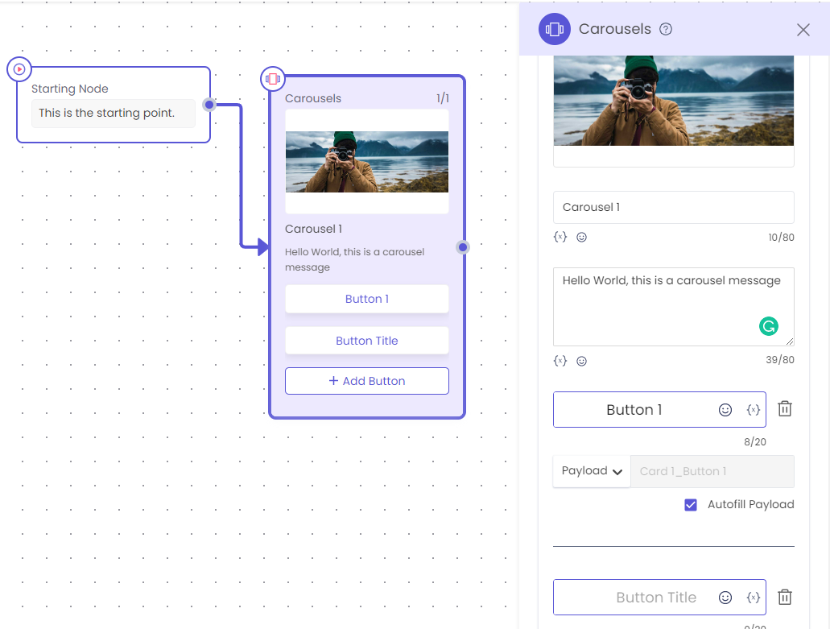The image size is (830, 629).
Task: Open emoji picker in the Button 1 field
Action: [x=725, y=410]
